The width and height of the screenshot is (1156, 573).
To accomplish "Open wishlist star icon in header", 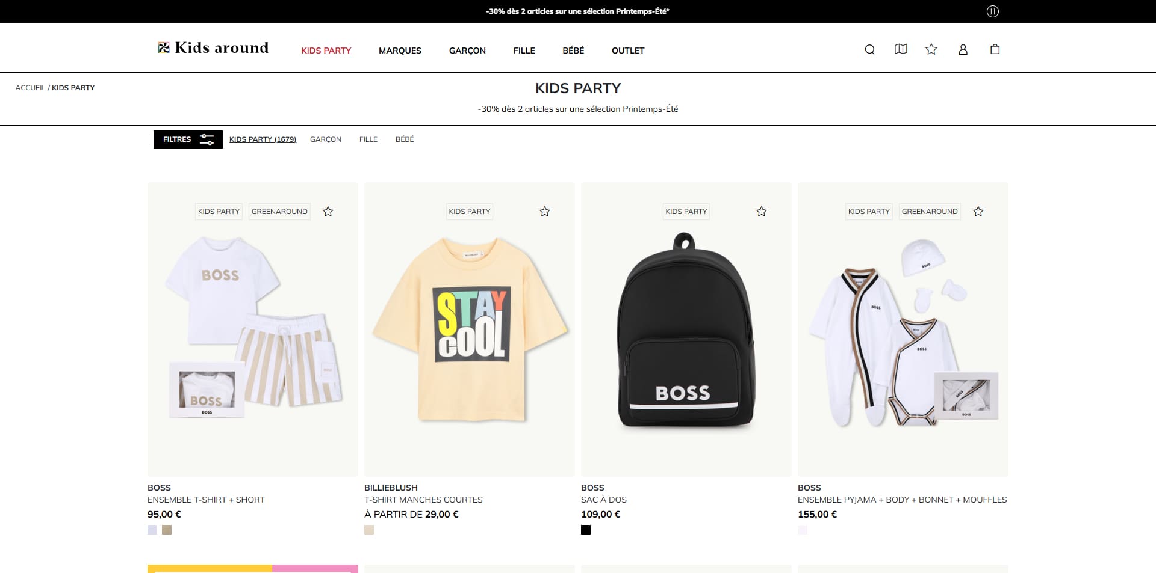I will pyautogui.click(x=931, y=49).
